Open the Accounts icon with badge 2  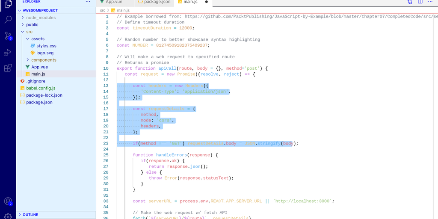(x=8, y=201)
